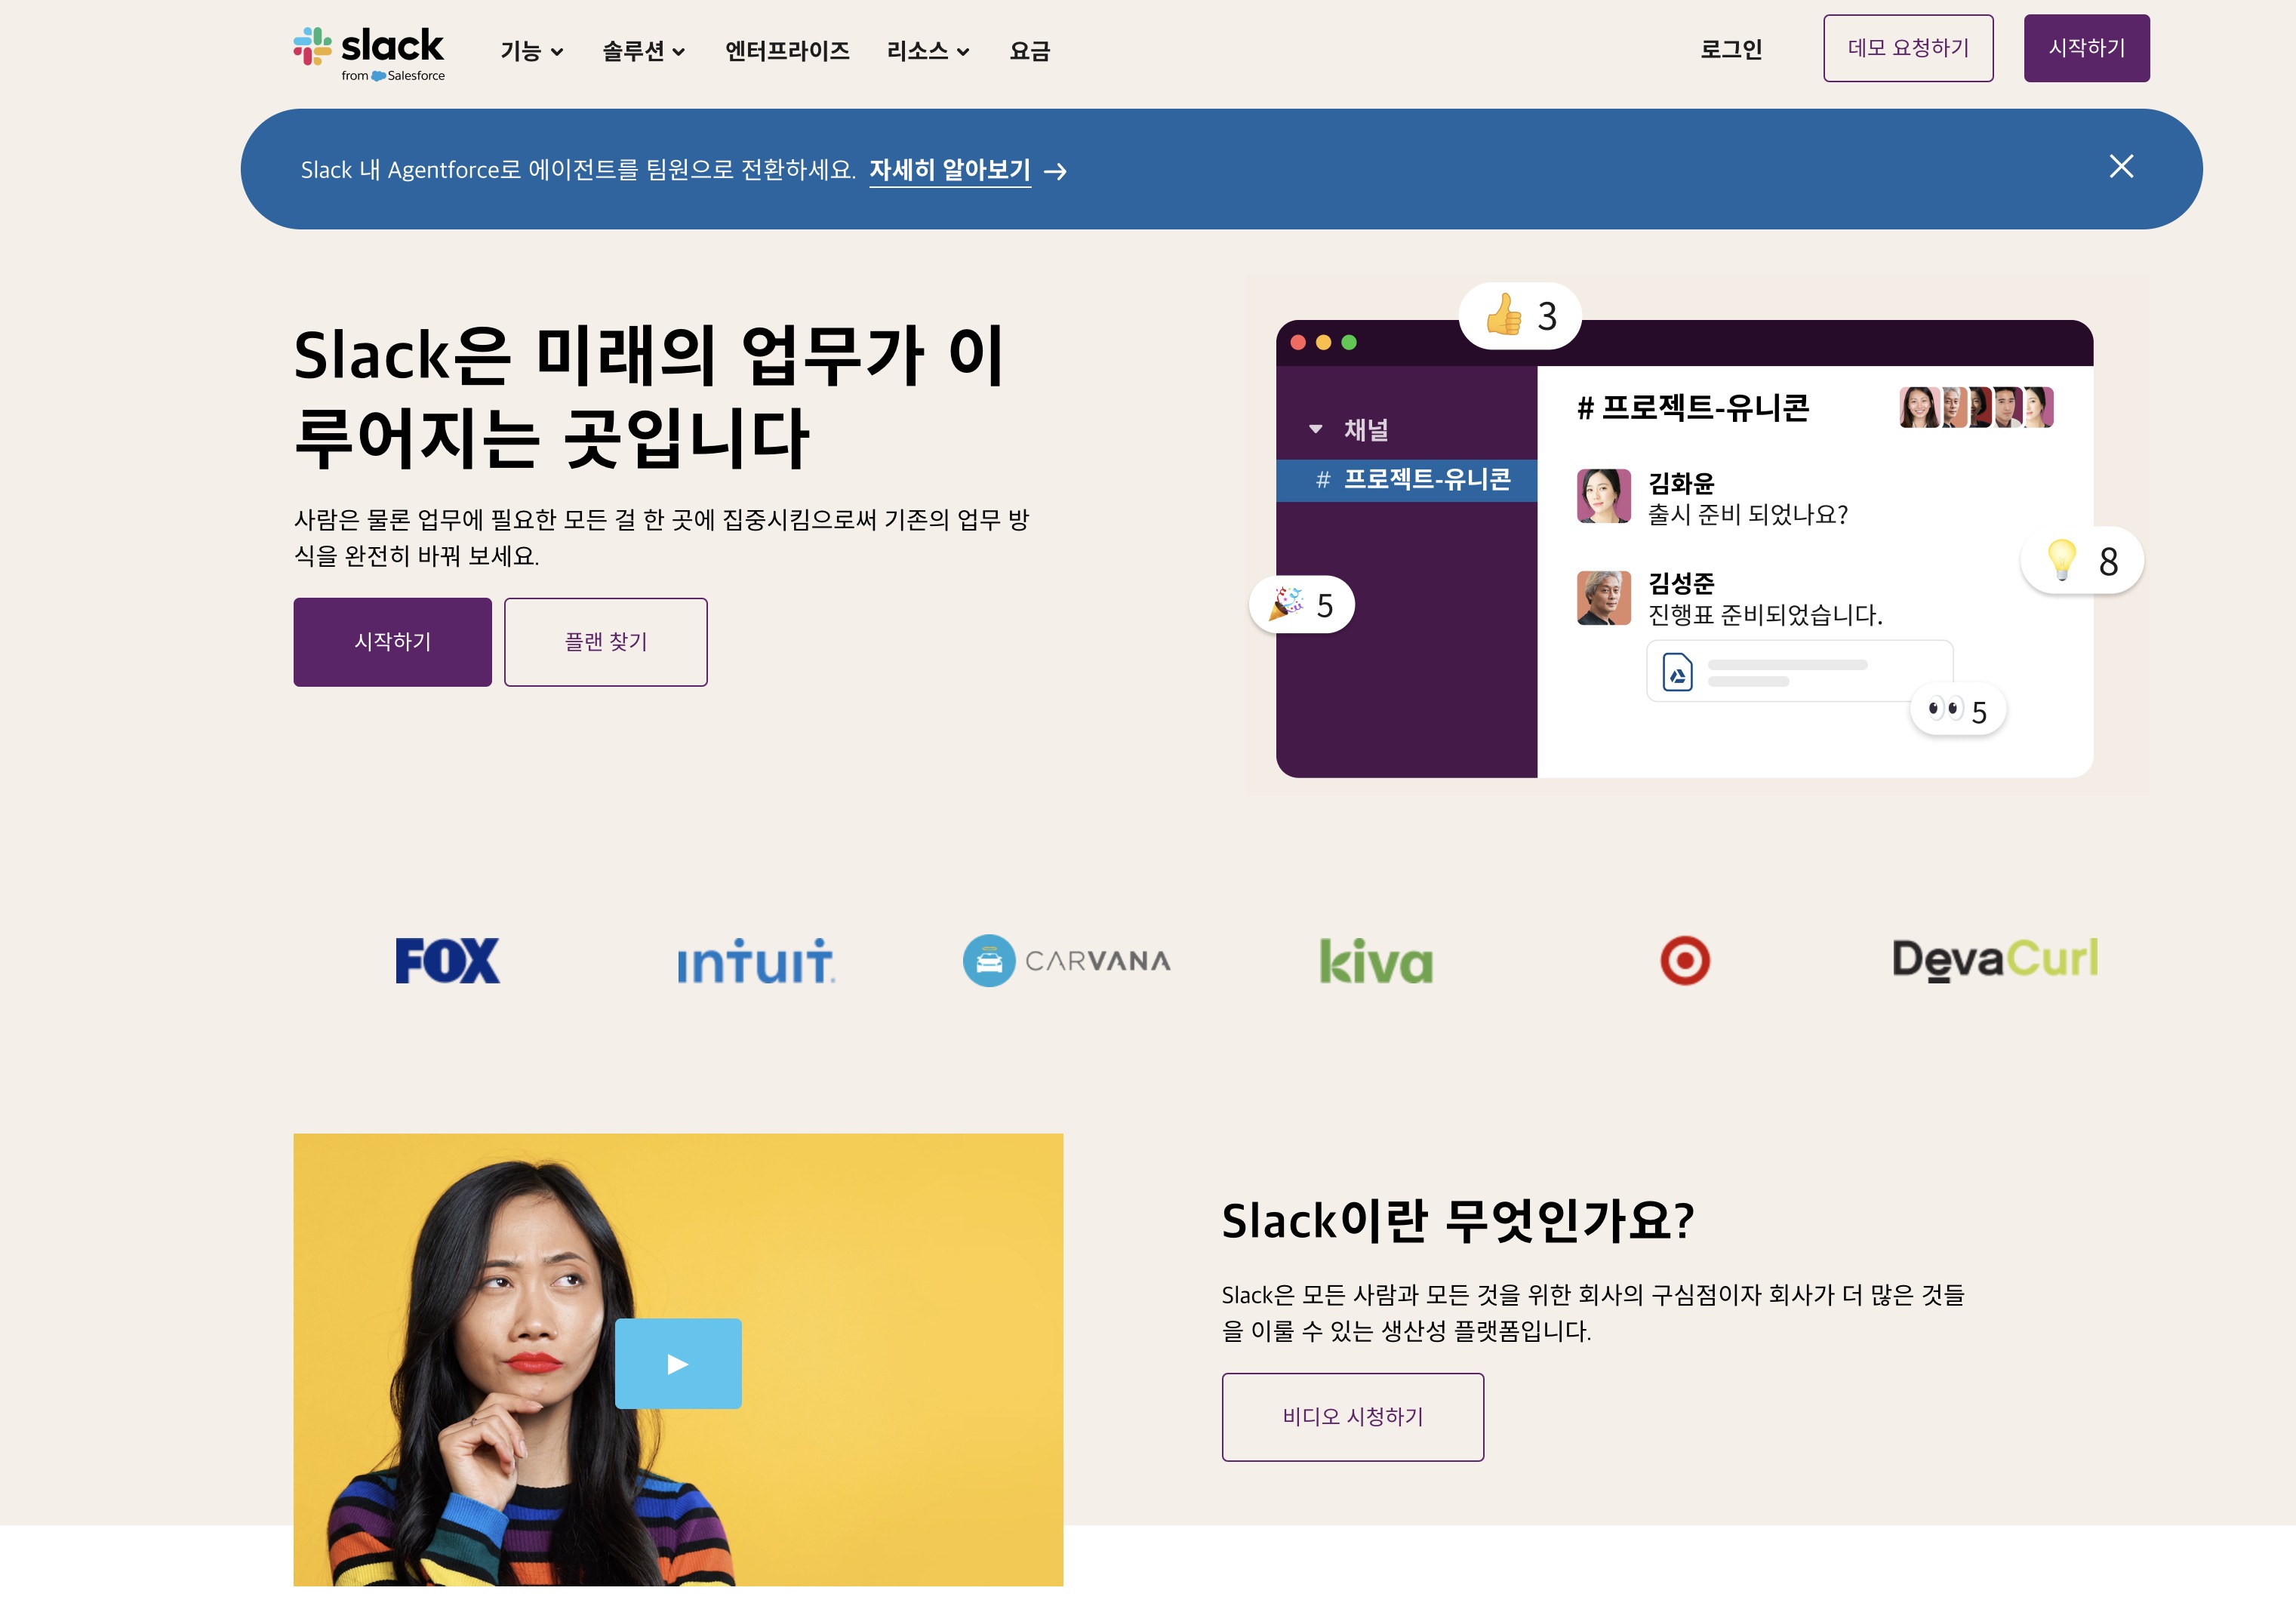
Task: Collapse the 채널 section triangle
Action: pyautogui.click(x=1315, y=429)
